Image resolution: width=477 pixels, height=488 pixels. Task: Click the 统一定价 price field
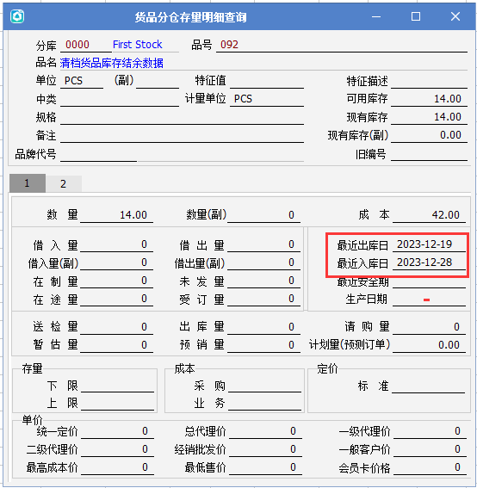117,431
